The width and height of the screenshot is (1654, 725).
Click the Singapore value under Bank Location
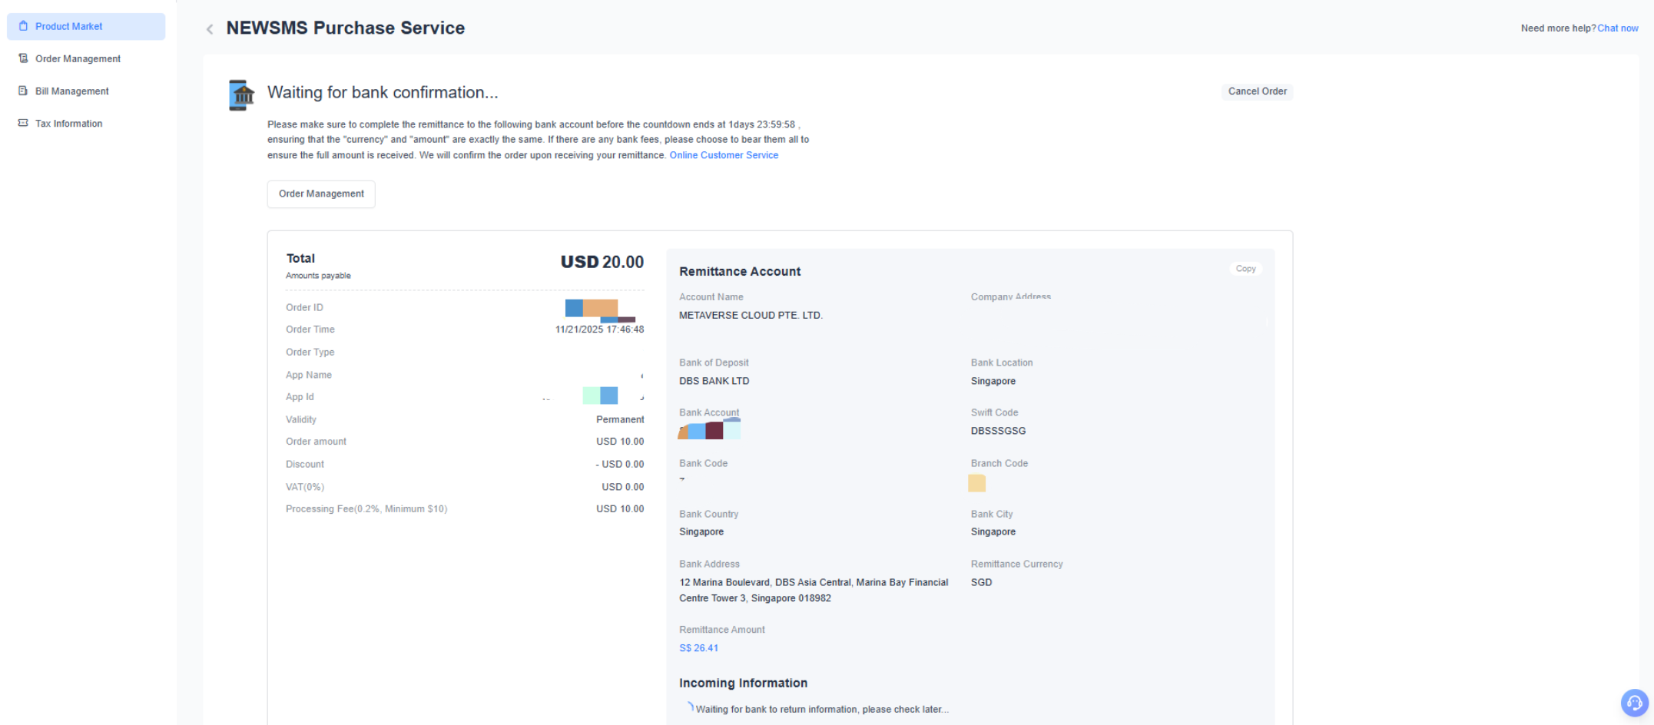click(x=993, y=381)
